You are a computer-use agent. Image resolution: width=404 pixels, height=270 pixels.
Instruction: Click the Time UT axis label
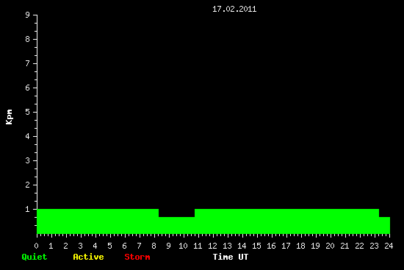231,257
